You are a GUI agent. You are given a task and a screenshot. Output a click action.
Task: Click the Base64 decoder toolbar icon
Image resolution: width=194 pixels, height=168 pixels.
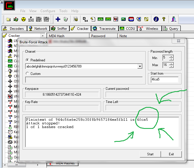pyautogui.click(x=85, y=19)
